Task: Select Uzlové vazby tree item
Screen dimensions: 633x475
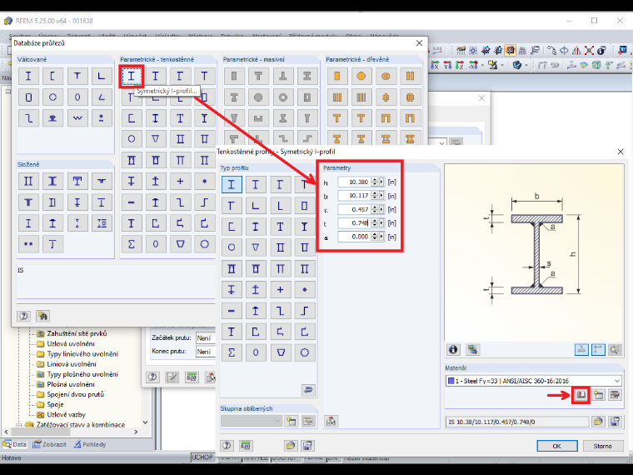Action: point(66,414)
